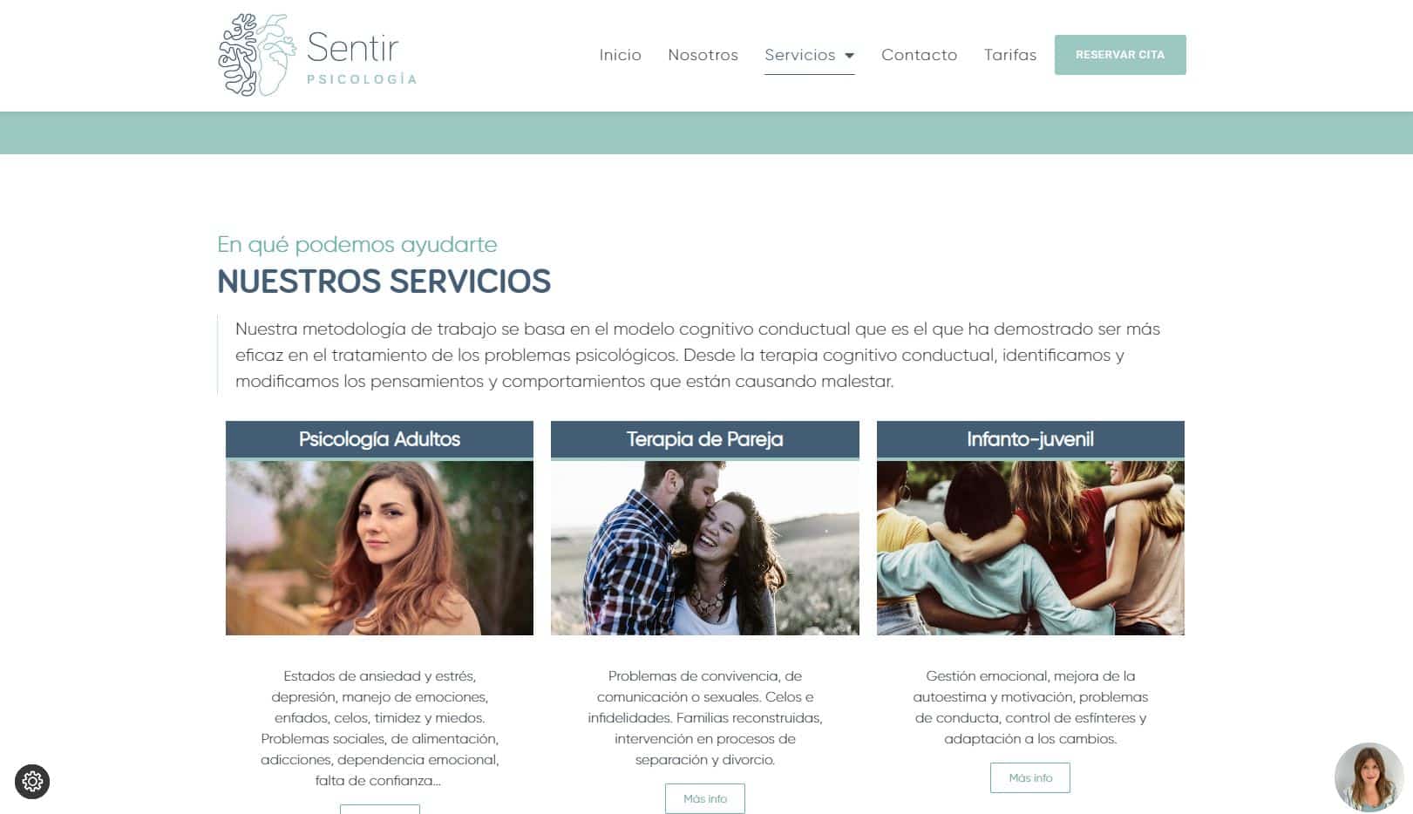Select the Infanto-juvenil card header

tap(1030, 439)
